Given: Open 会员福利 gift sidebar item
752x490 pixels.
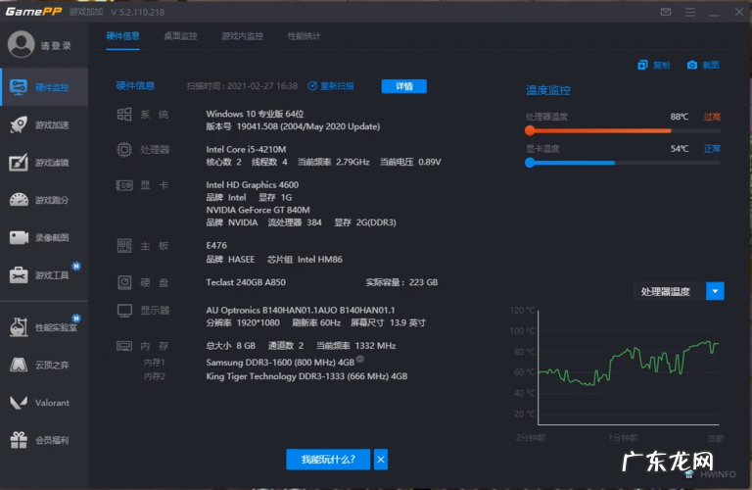Looking at the screenshot, I should point(44,440).
